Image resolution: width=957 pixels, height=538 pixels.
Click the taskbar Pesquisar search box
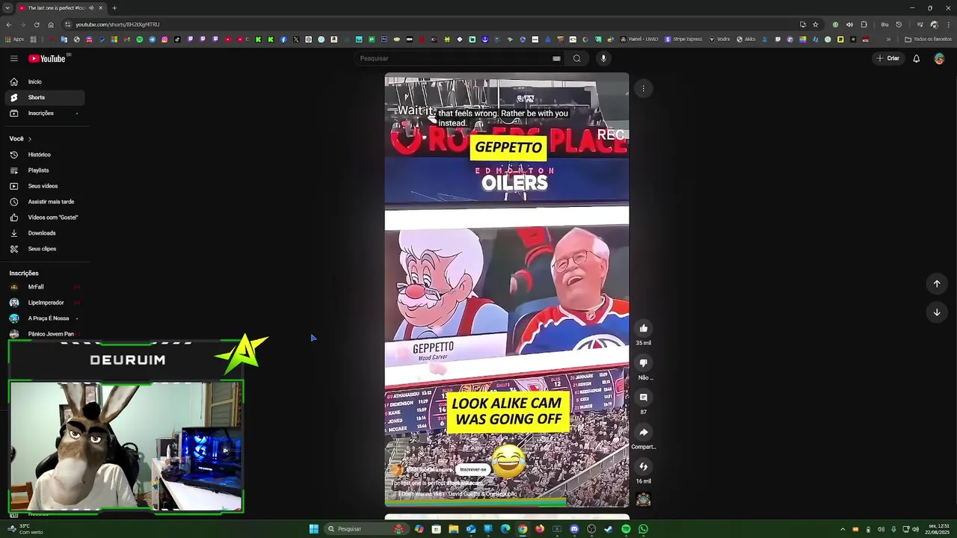(x=366, y=529)
